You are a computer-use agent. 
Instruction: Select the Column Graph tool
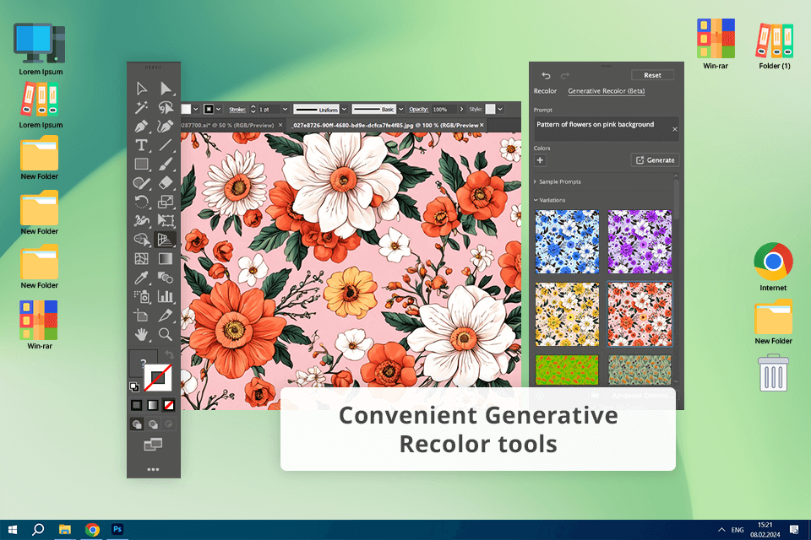tap(166, 296)
